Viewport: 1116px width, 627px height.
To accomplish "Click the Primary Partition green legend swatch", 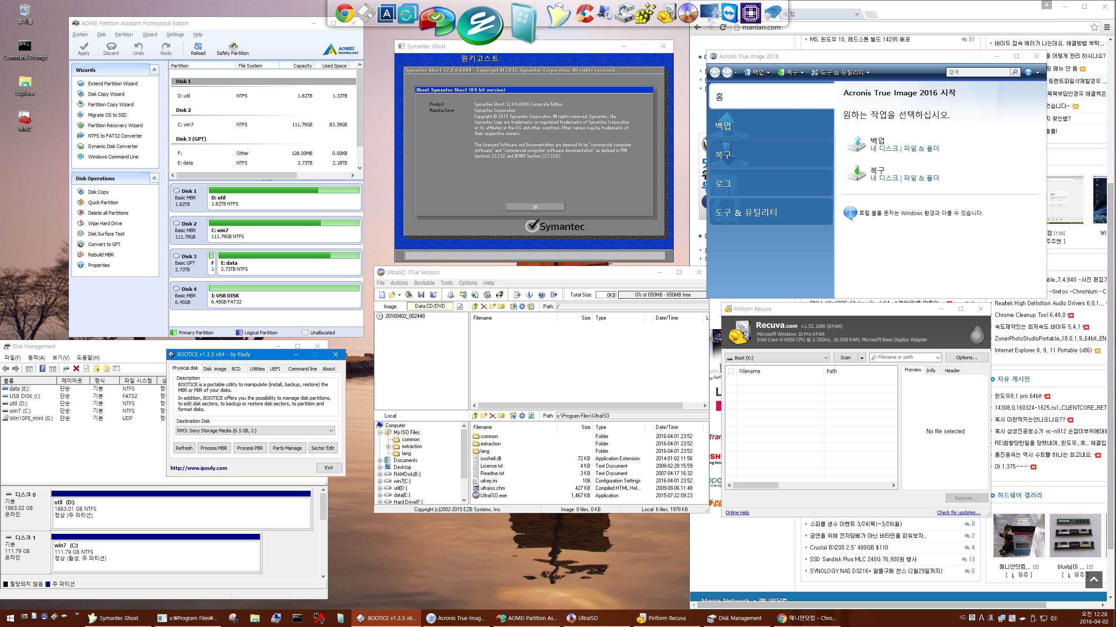I will coord(174,333).
